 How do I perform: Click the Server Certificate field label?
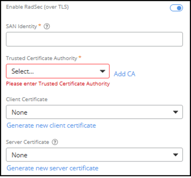pyautogui.click(x=28, y=142)
